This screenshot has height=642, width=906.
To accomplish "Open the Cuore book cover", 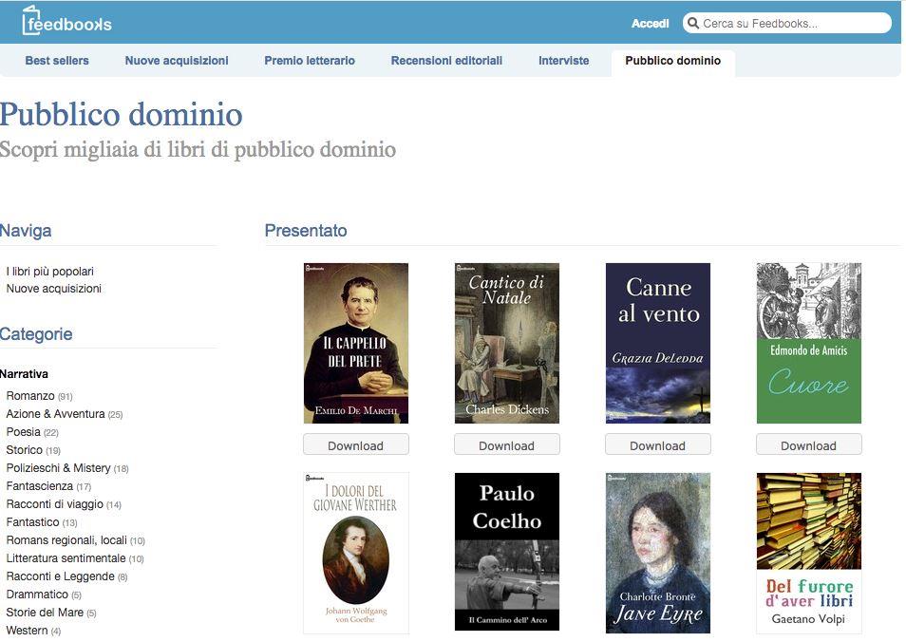I will point(808,343).
